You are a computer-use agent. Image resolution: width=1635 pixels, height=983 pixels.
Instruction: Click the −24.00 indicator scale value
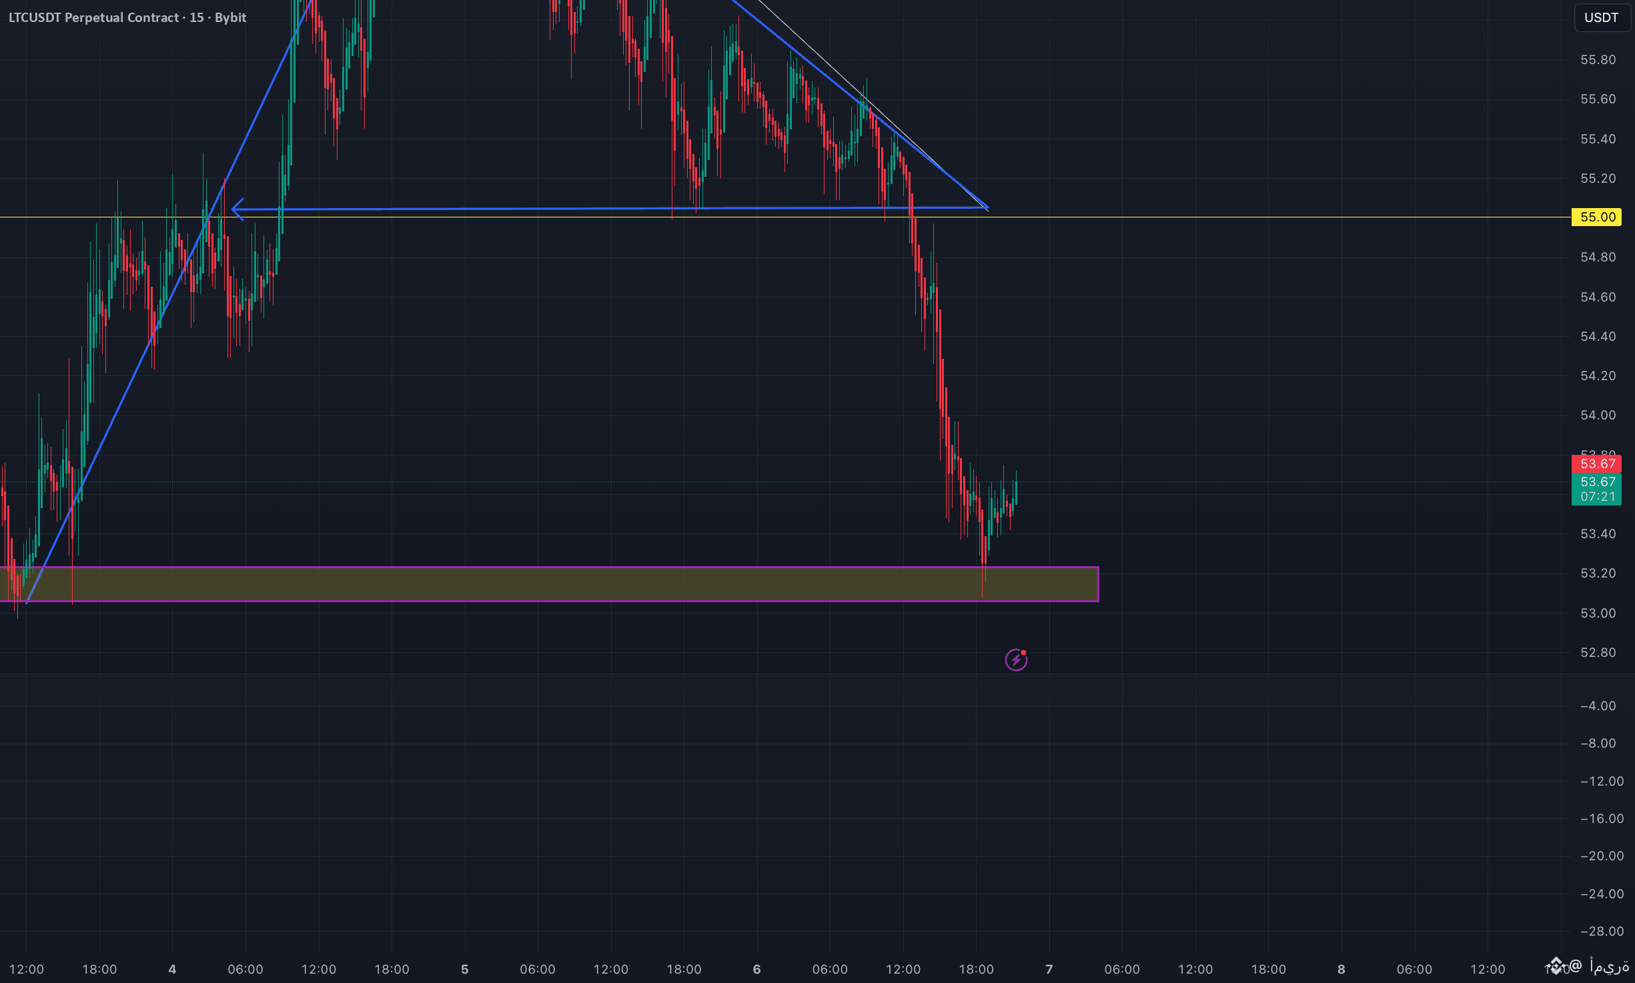[x=1602, y=894]
